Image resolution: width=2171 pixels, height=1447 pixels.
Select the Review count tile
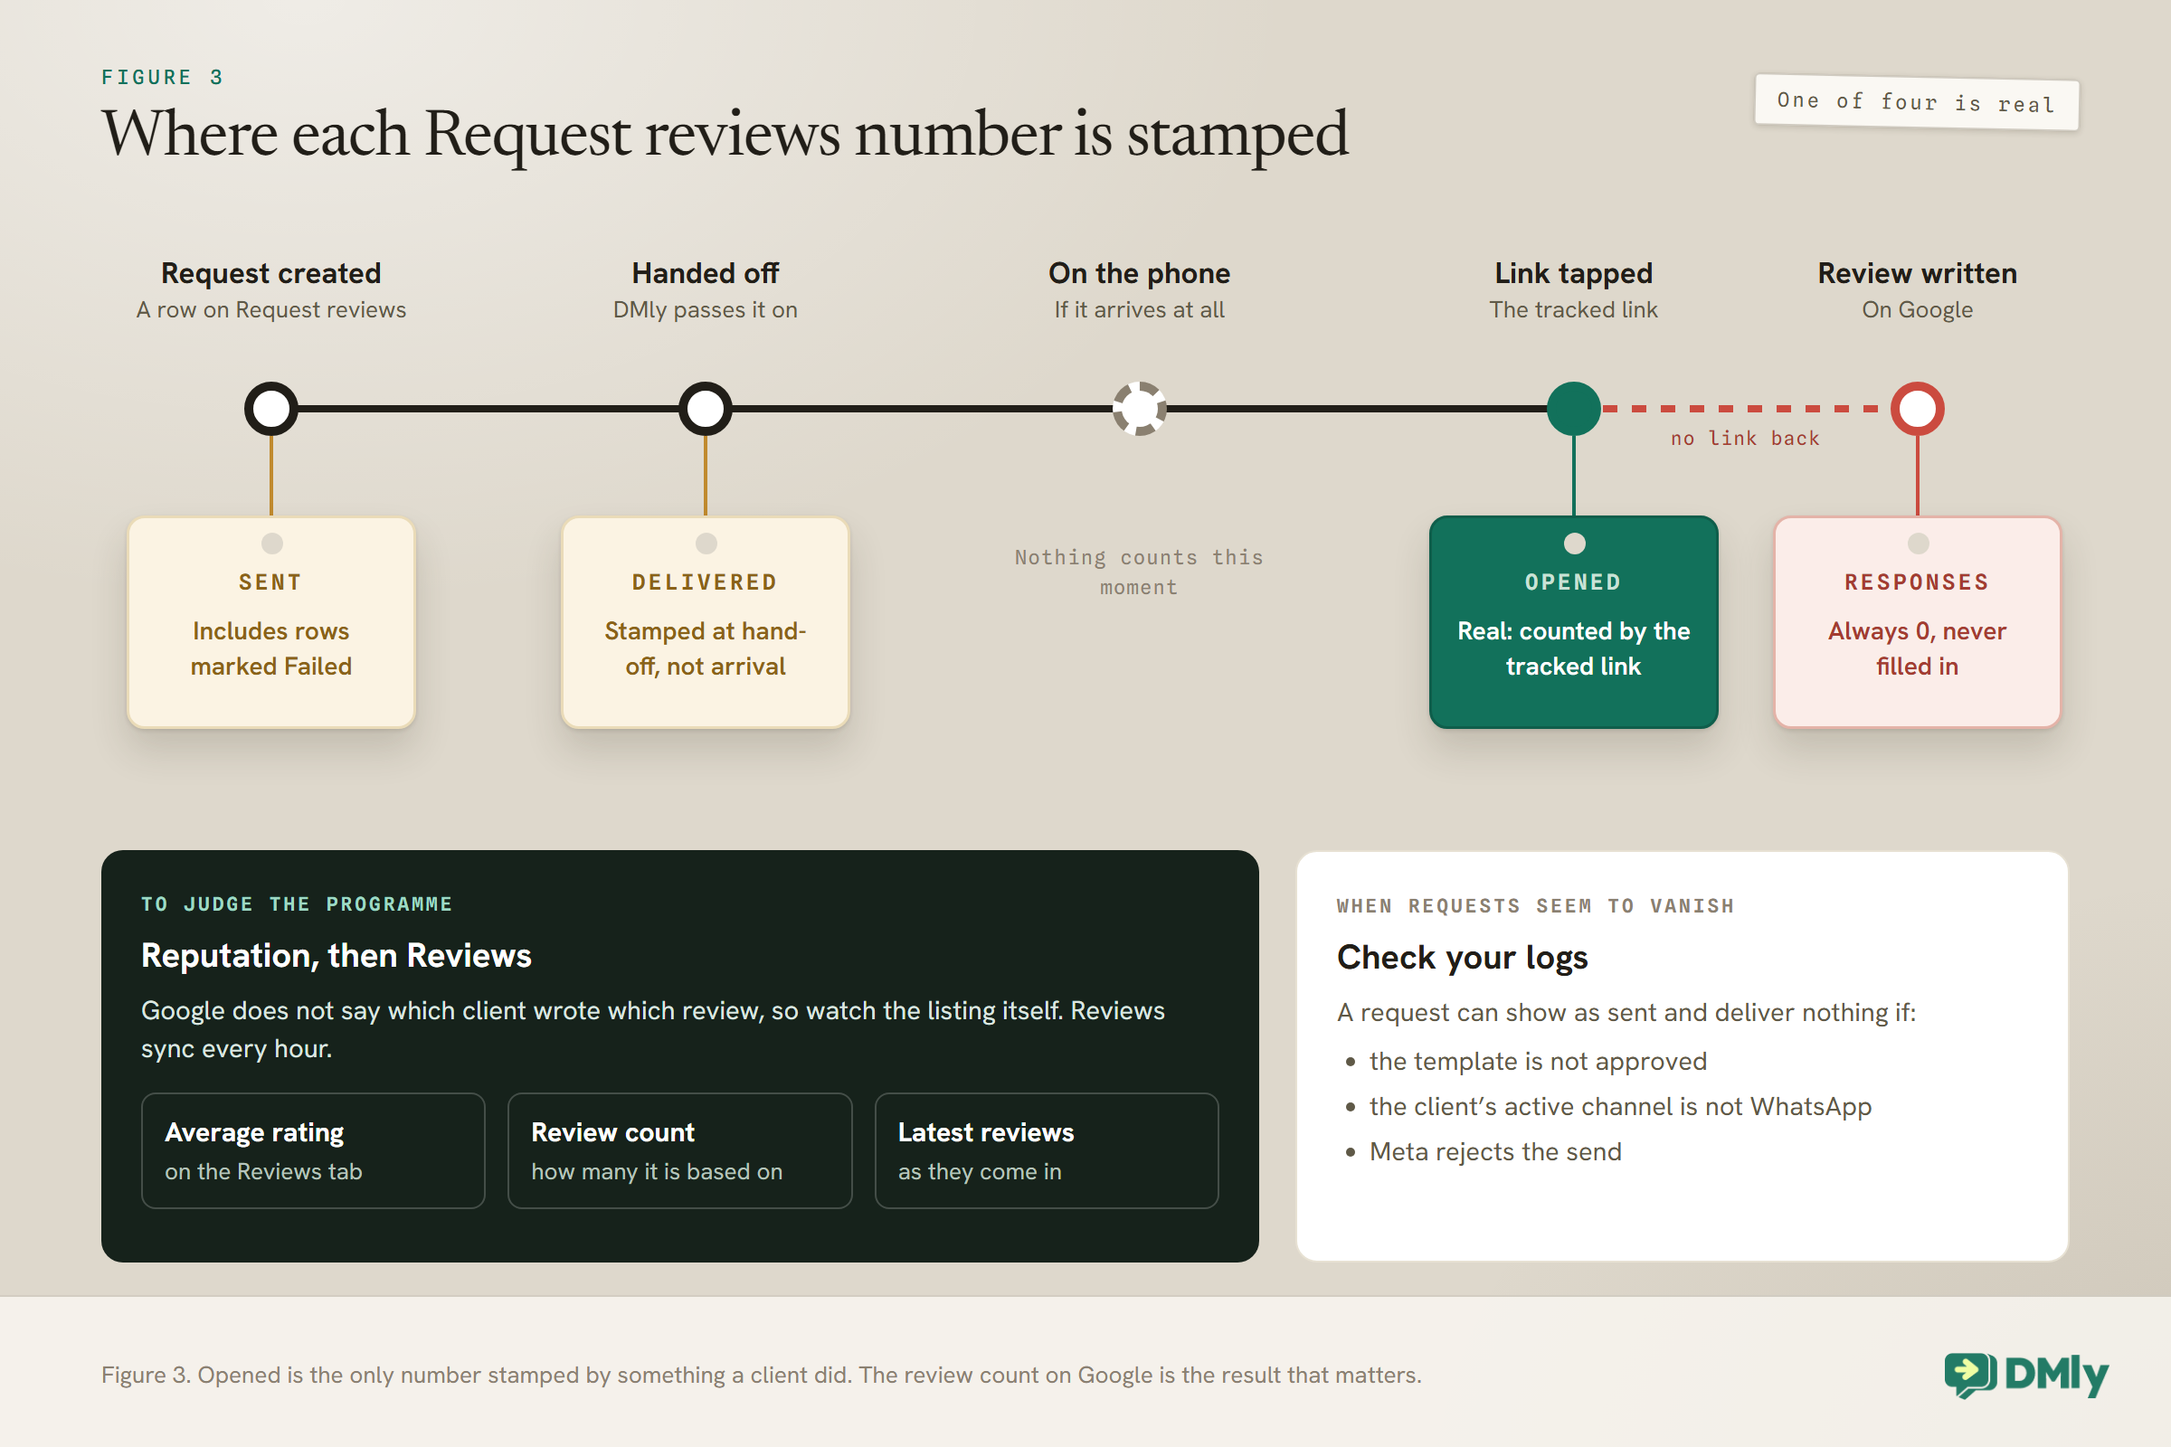pyautogui.click(x=679, y=1150)
